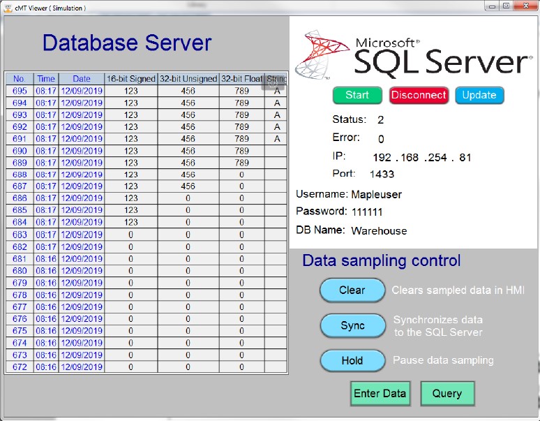
Task: Click the date cell in row 692
Action: [82, 127]
